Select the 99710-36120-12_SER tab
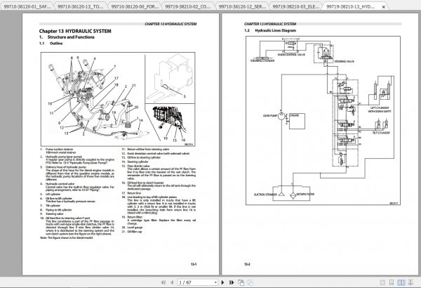Image resolution: width=421 pixels, height=288 pixels. 242,6
